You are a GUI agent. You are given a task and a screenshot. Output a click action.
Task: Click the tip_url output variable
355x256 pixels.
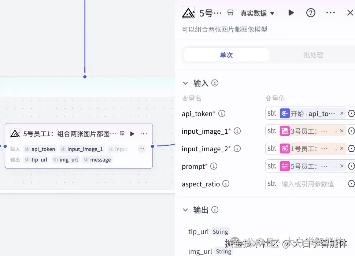coord(198,231)
